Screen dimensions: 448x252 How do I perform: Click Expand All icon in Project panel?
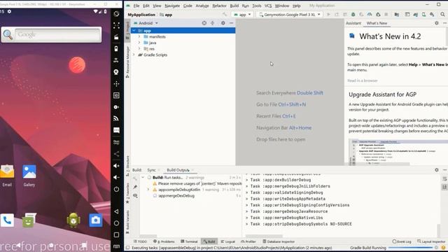pyautogui.click(x=212, y=23)
